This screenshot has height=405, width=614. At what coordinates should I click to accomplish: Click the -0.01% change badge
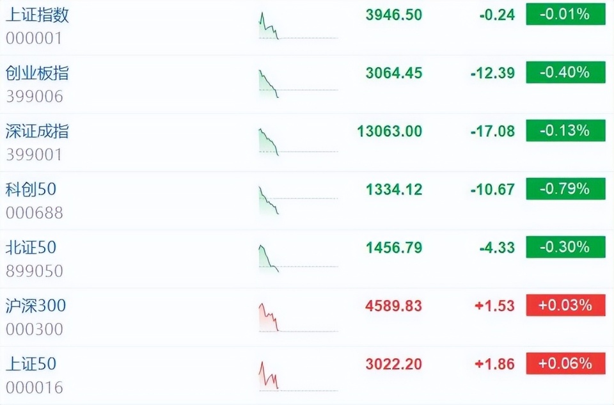pyautogui.click(x=565, y=14)
